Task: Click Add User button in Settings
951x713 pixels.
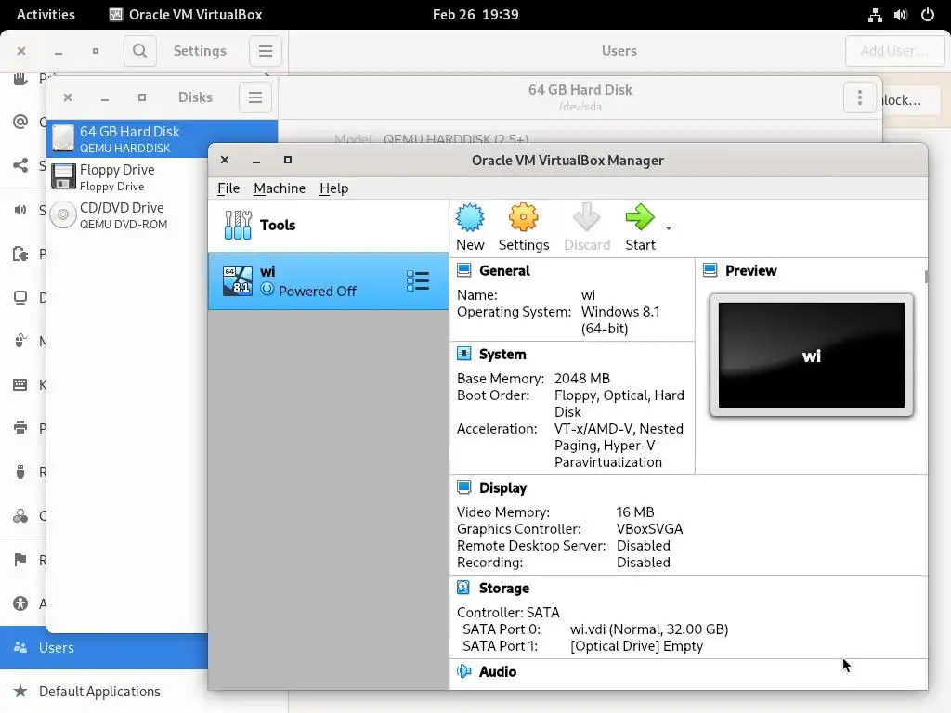Action: click(x=894, y=51)
